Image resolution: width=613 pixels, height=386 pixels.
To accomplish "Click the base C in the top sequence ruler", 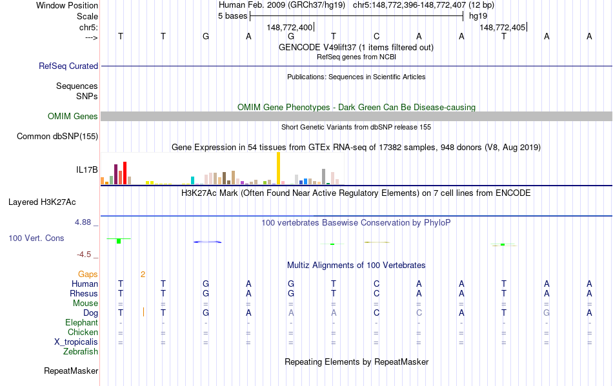I will tap(376, 36).
